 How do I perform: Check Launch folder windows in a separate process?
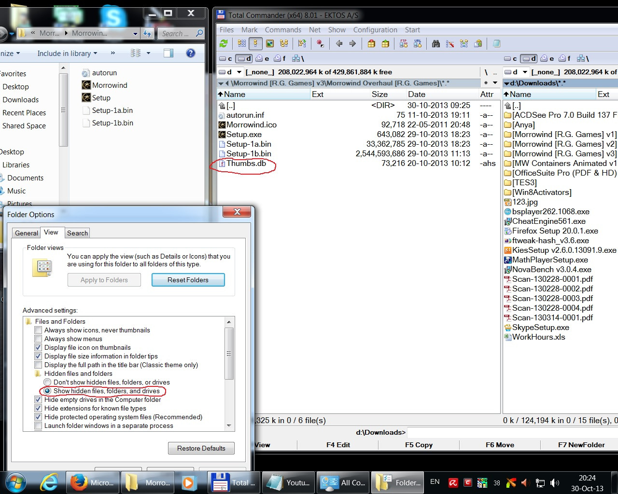tap(38, 426)
